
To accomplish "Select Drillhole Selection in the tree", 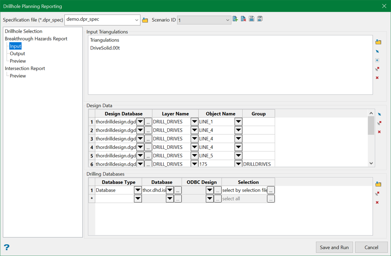I will pyautogui.click(x=23, y=31).
